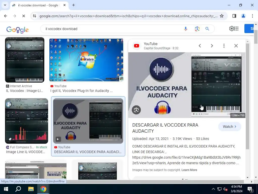
Task: Click Chrome icon in taskbar
Action: 43,189
